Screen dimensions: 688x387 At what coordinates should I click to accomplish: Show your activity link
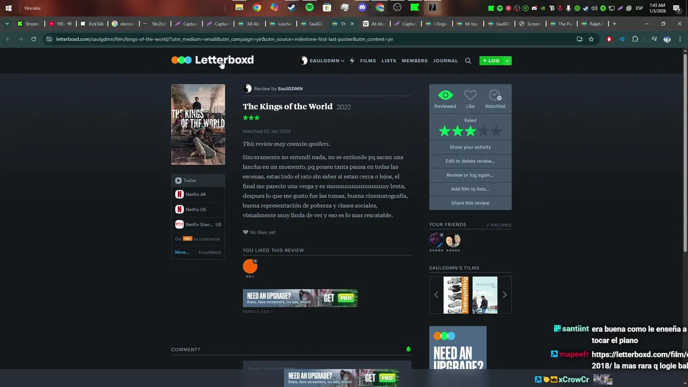(x=470, y=147)
